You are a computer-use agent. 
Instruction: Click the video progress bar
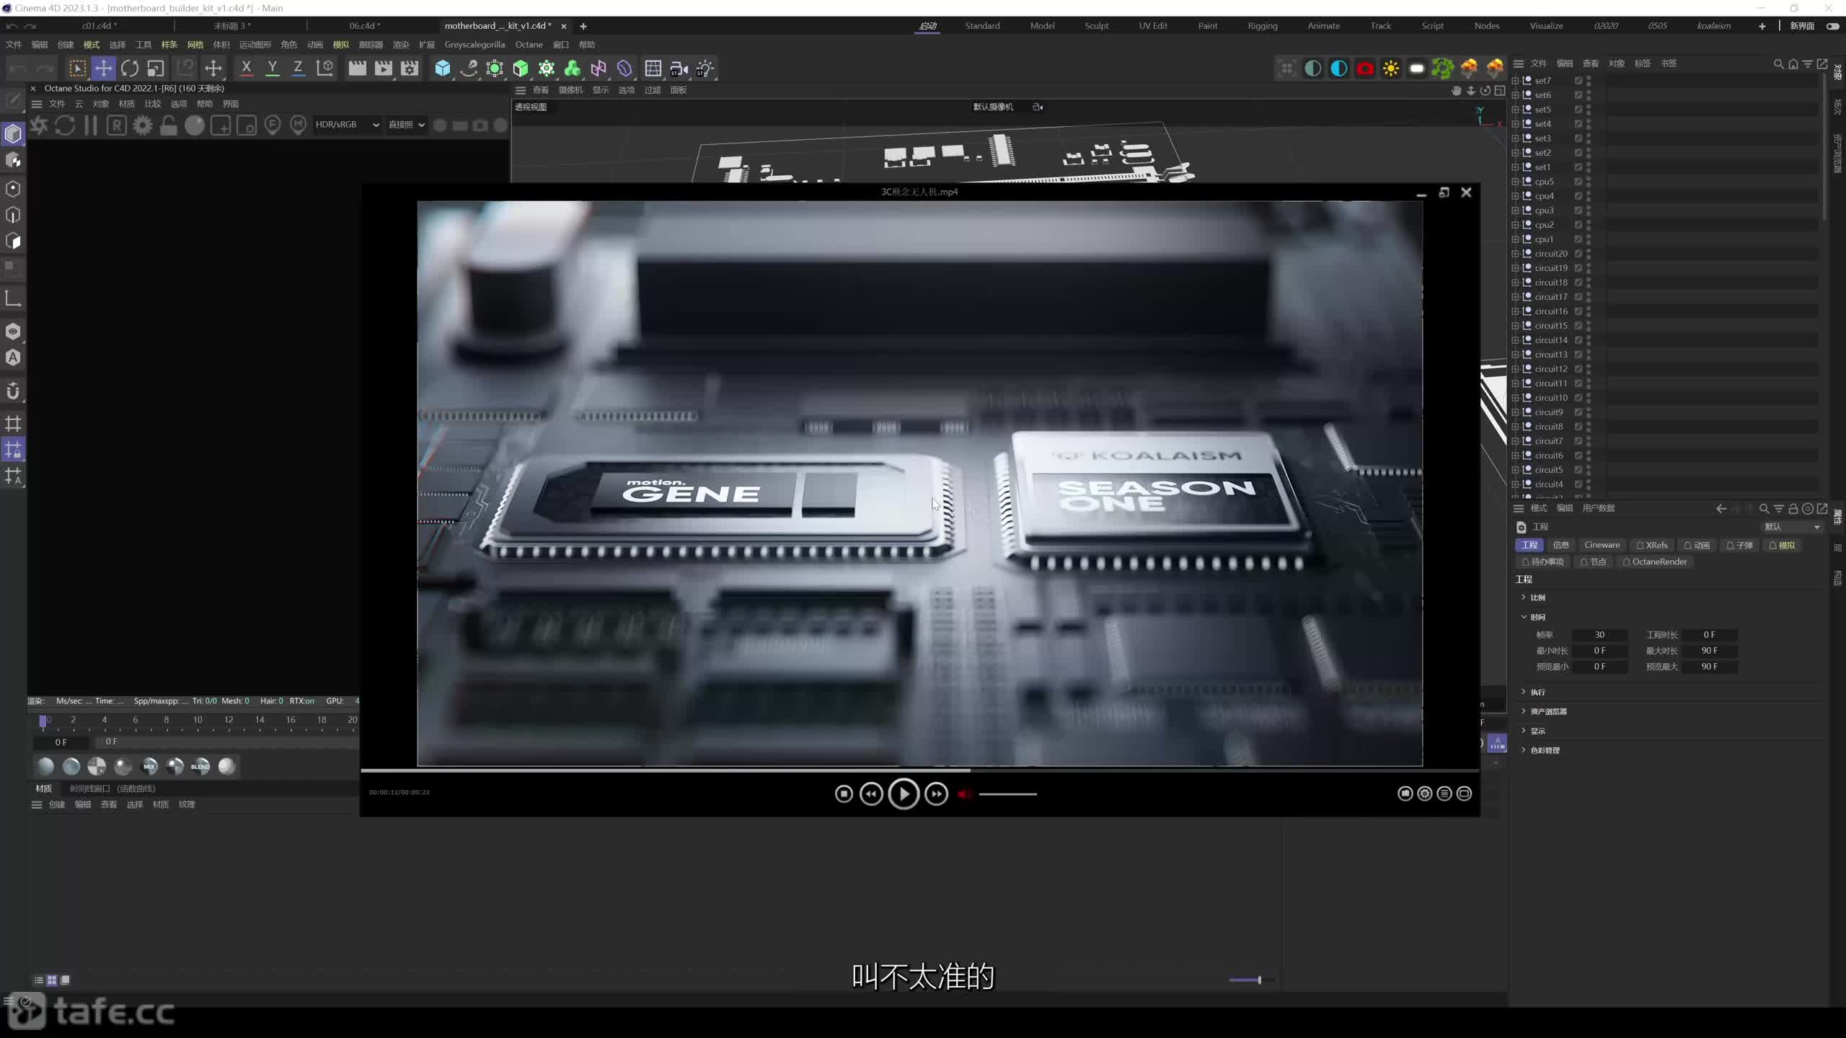pyautogui.click(x=919, y=771)
